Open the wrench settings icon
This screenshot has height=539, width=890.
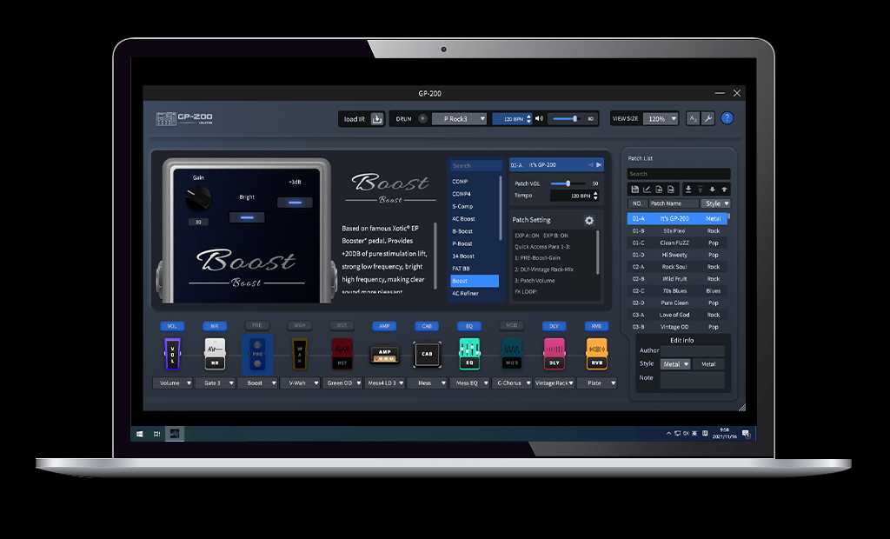tap(707, 118)
